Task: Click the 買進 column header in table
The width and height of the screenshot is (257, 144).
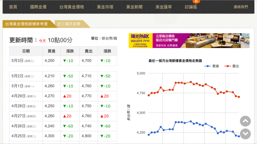Action: 51,51
